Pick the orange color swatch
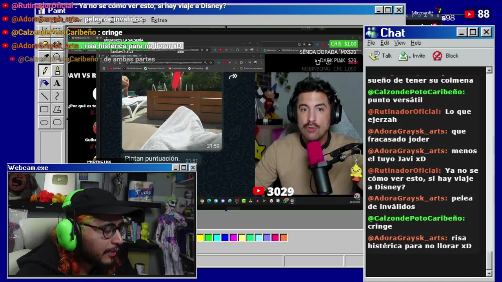Screen dimensions: 502x282 (x=284, y=237)
